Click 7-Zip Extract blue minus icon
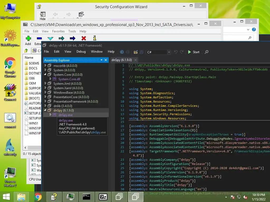270x202 pixels. (39, 38)
